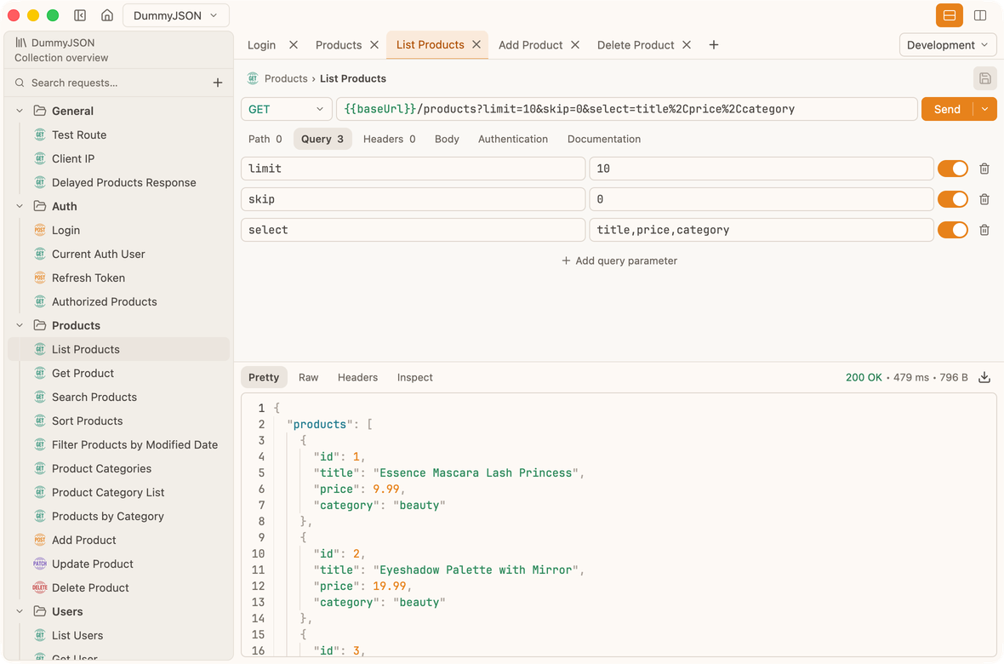Close the List Products tab
This screenshot has height=664, width=1004.
coord(476,45)
